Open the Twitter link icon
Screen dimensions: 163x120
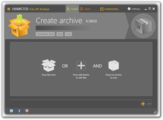(11, 111)
